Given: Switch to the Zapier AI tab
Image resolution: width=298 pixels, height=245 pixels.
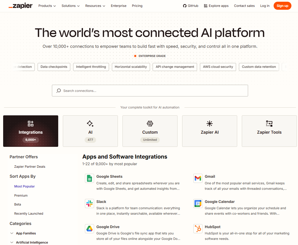Looking at the screenshot, I should 210,131.
